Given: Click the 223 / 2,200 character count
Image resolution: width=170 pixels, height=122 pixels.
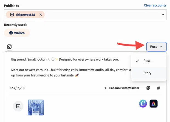Looking at the screenshot, I should tap(17, 88).
